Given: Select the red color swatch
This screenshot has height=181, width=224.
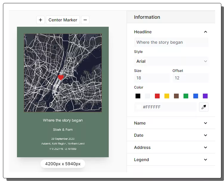Looking at the screenshot, I should (157, 96).
